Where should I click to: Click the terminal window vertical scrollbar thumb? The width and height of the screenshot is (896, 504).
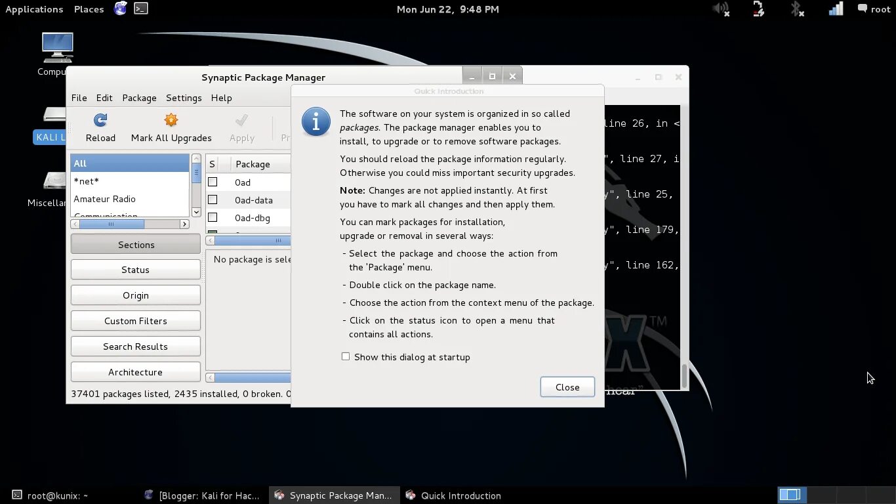pos(684,375)
